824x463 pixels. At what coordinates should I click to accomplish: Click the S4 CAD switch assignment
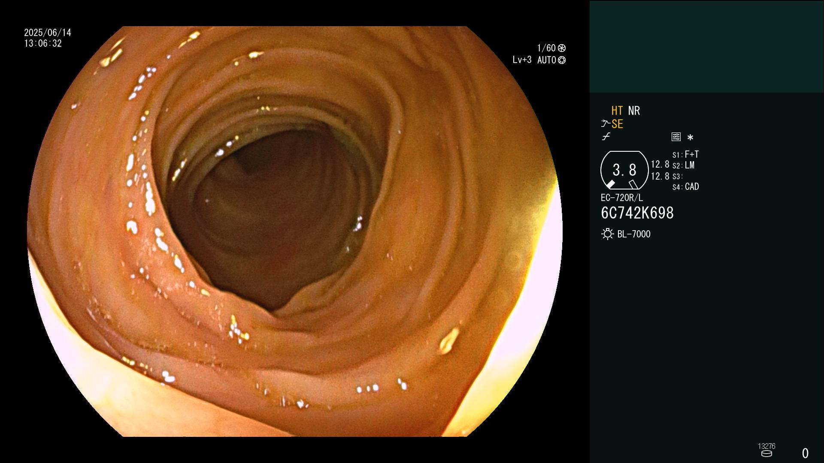pyautogui.click(x=686, y=187)
